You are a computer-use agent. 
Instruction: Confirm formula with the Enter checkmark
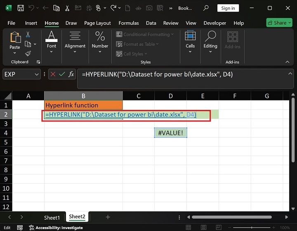pos(62,74)
